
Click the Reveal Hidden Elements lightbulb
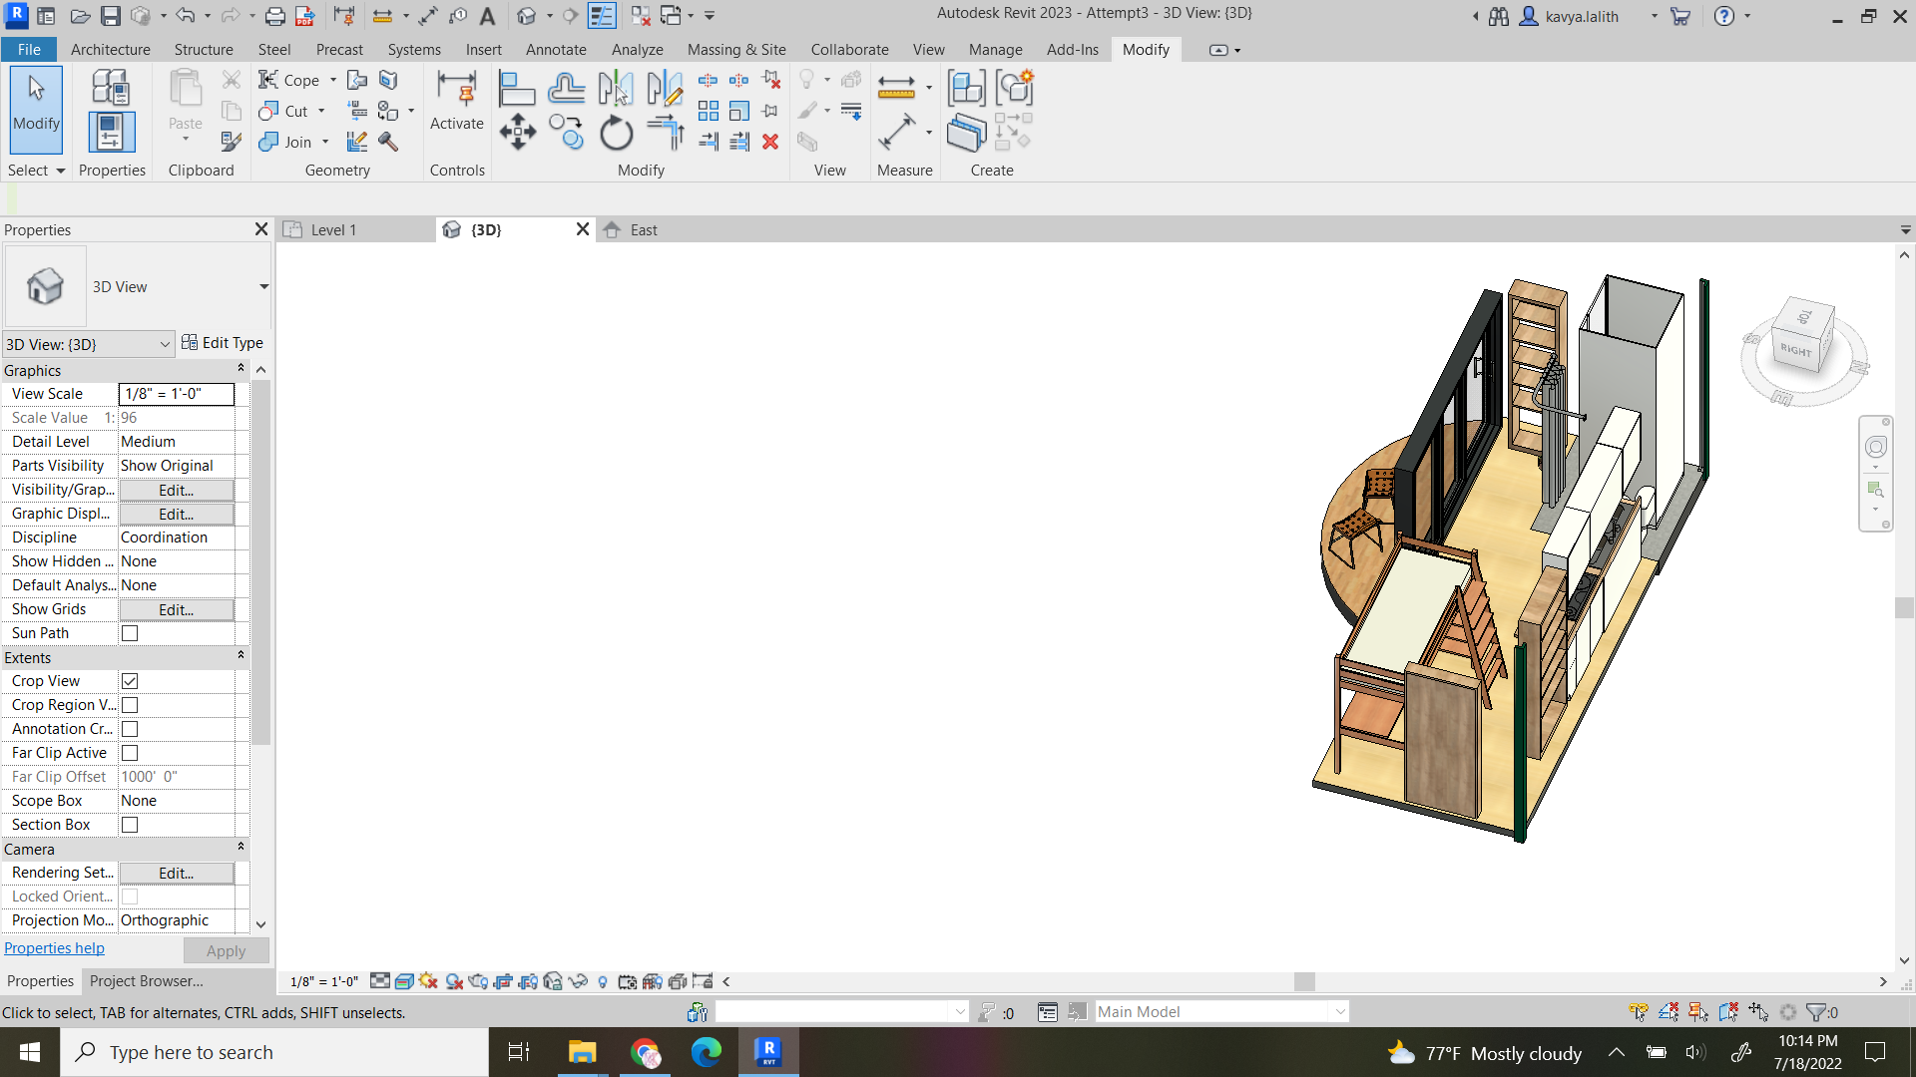click(x=602, y=981)
